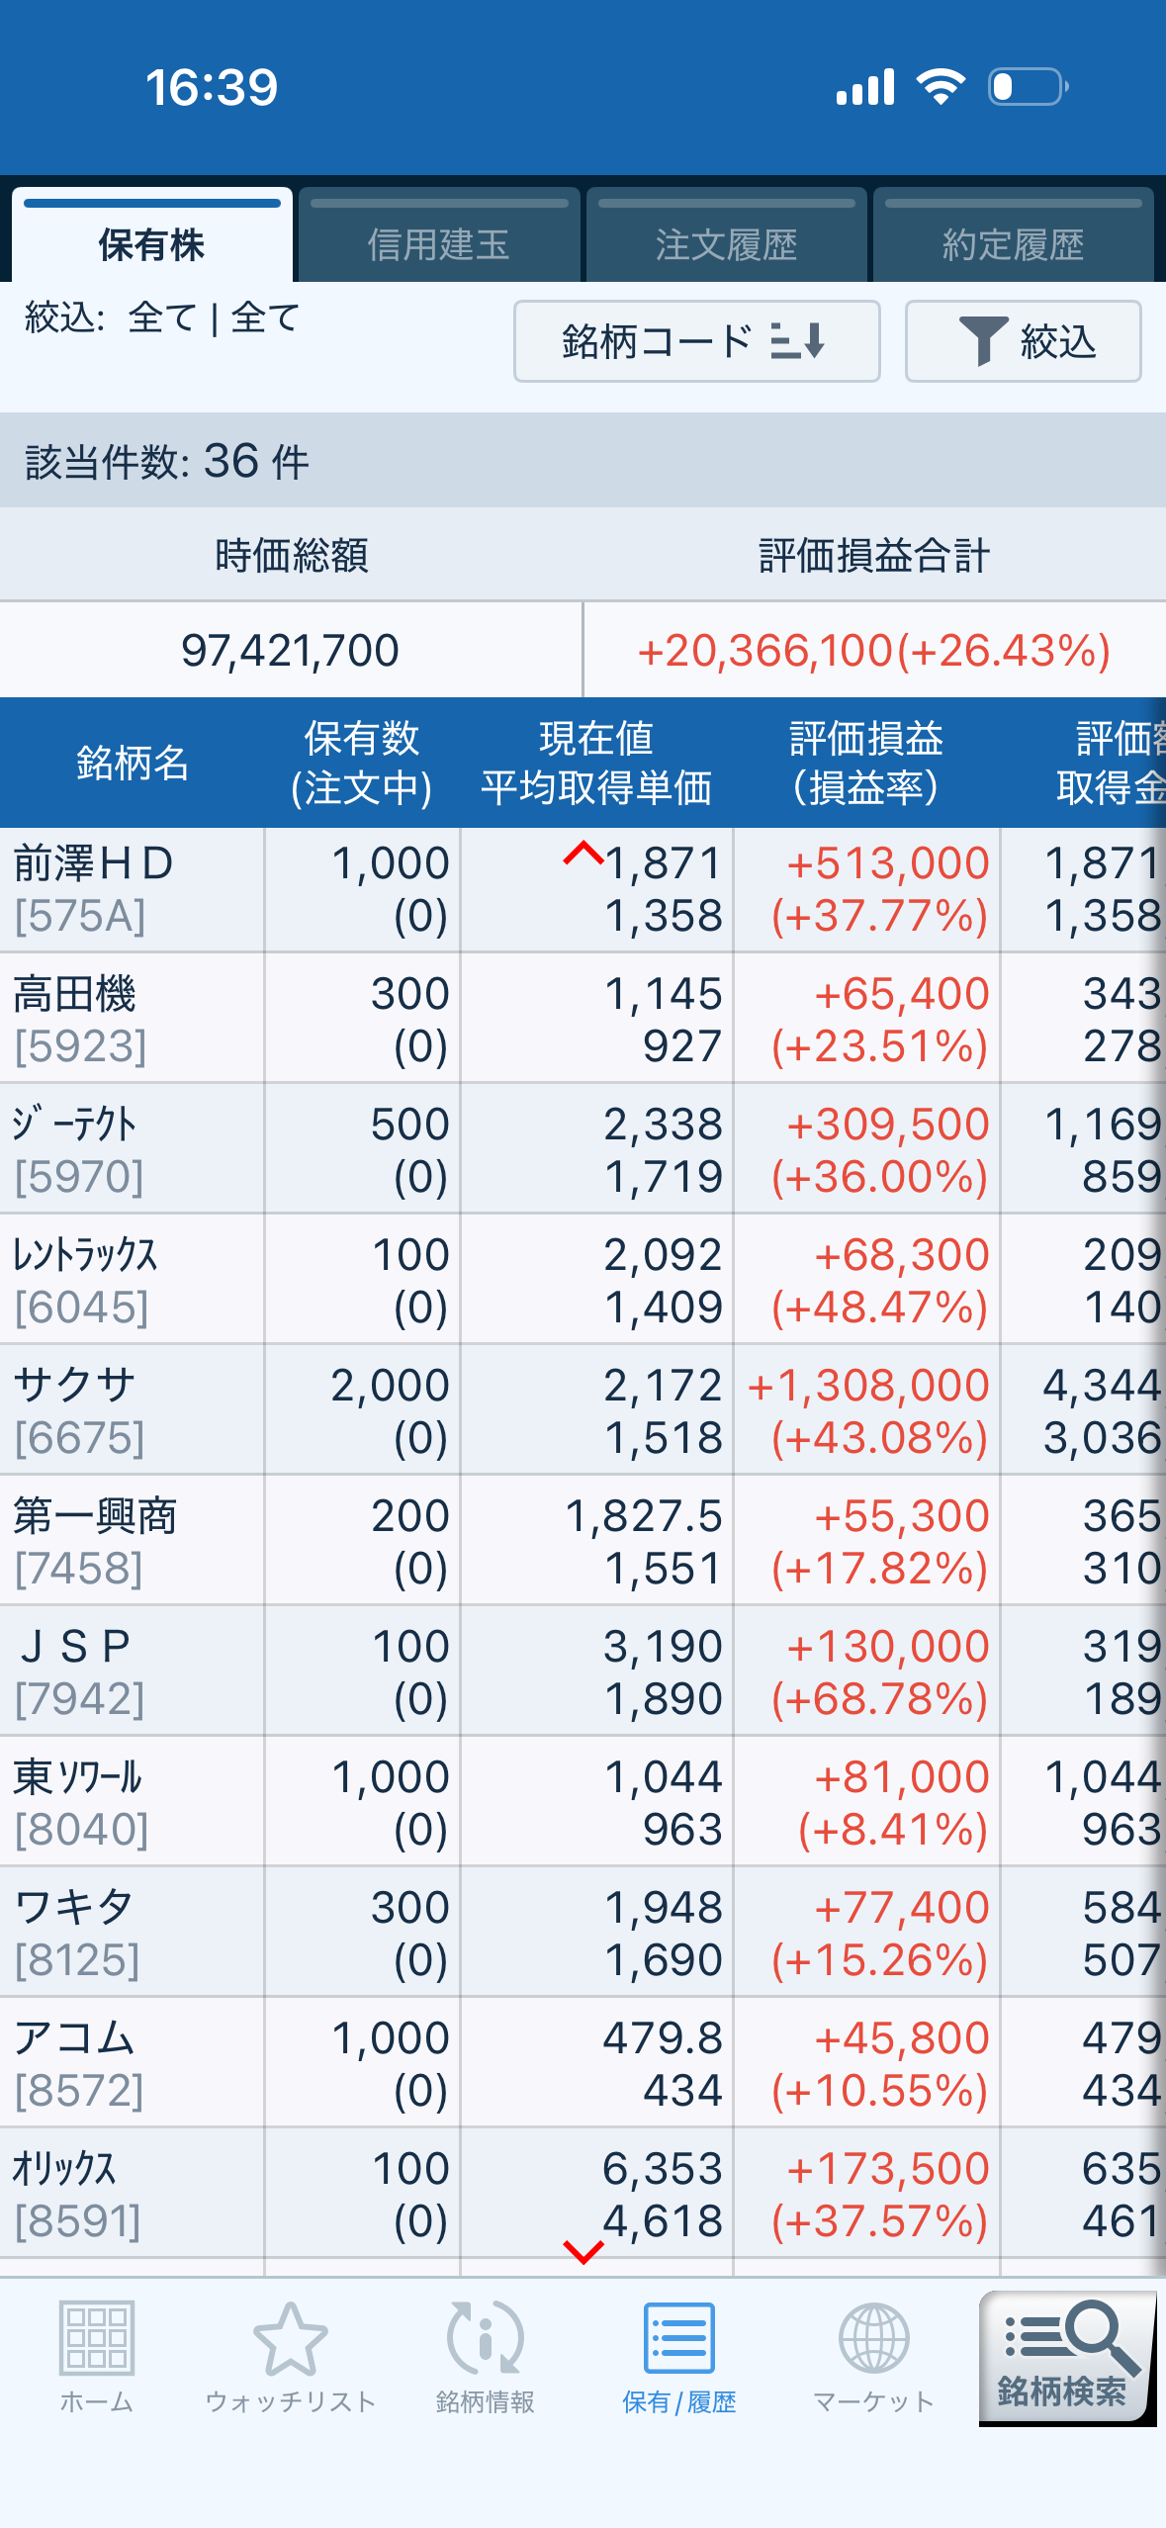Tap red up chevron above list
The image size is (1166, 2528).
tap(583, 853)
